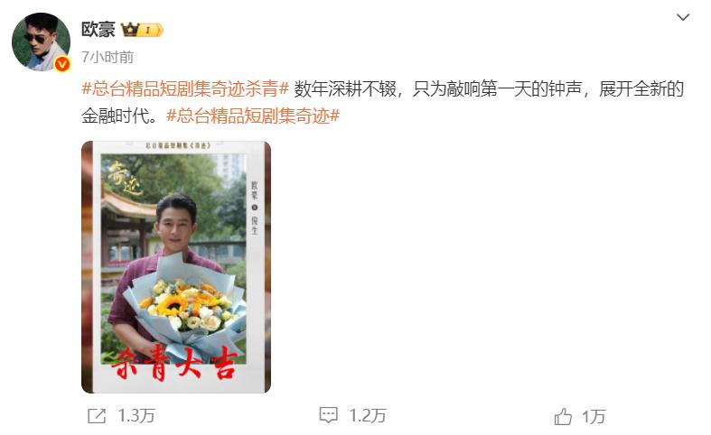Open username 欧豪 profile link
This screenshot has height=435, width=711.
98,30
